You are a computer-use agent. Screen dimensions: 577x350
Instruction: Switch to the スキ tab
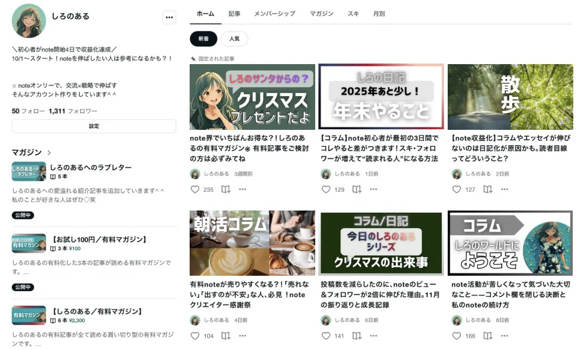pyautogui.click(x=353, y=13)
